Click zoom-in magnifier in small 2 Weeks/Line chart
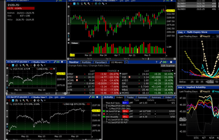Screen dimensions: 219x140 [x=24, y=65]
